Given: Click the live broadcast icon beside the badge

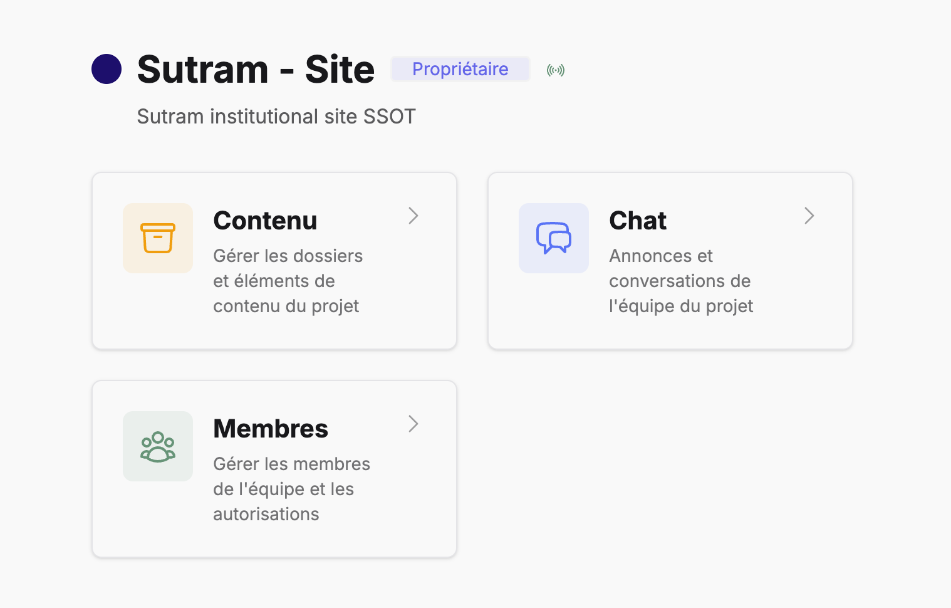Looking at the screenshot, I should 554,70.
